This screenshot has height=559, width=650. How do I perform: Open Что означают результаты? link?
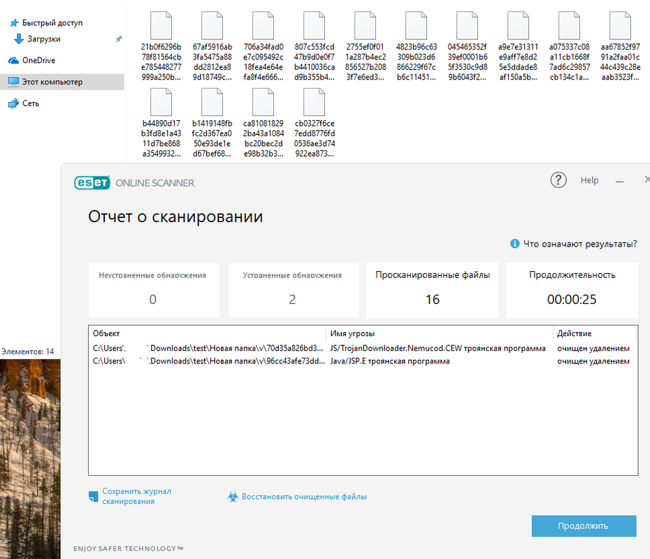click(580, 244)
